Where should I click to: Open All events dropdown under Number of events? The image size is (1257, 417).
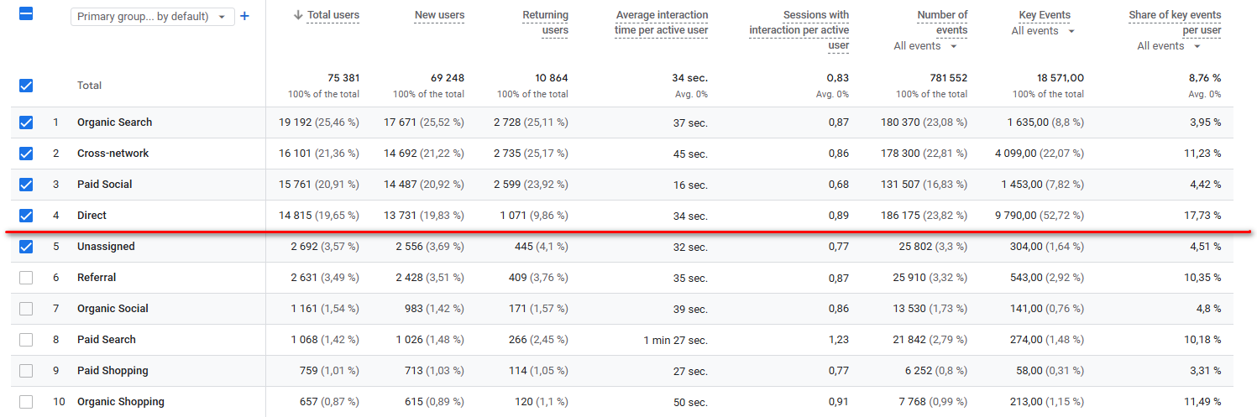tap(925, 46)
